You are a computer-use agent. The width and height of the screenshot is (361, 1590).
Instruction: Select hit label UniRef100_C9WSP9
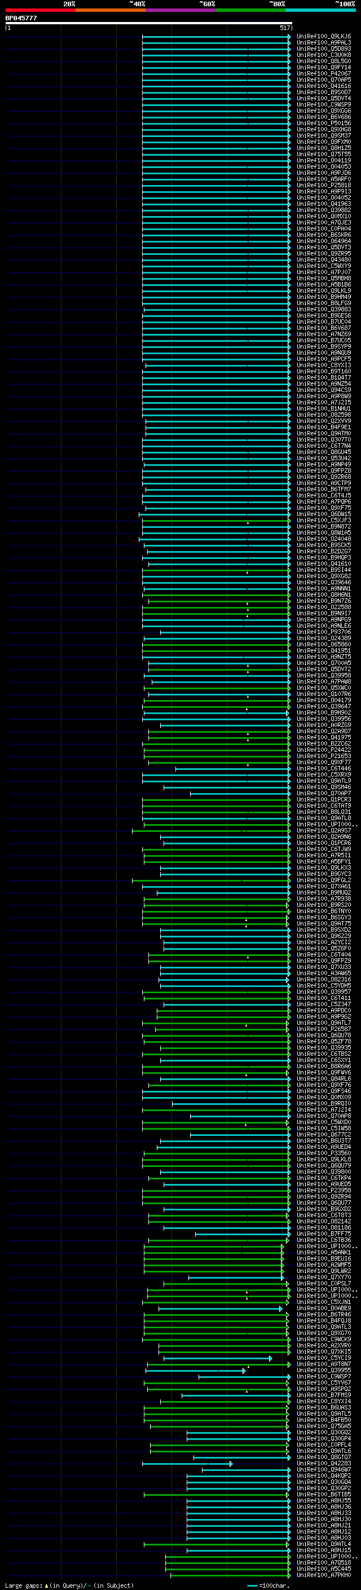coord(323,104)
